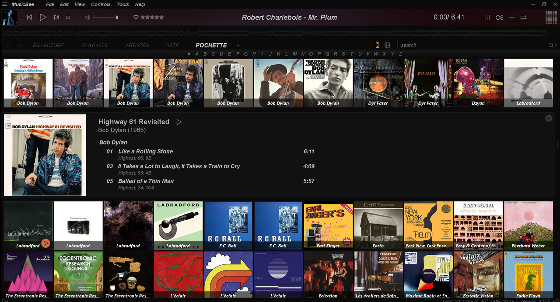560x302 pixels.
Task: Play Highway 61 Revisited album triangle
Action: [x=179, y=122]
